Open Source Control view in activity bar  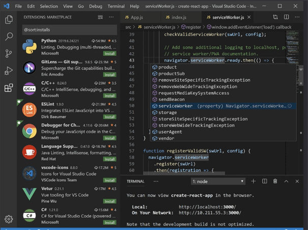pos(9,54)
